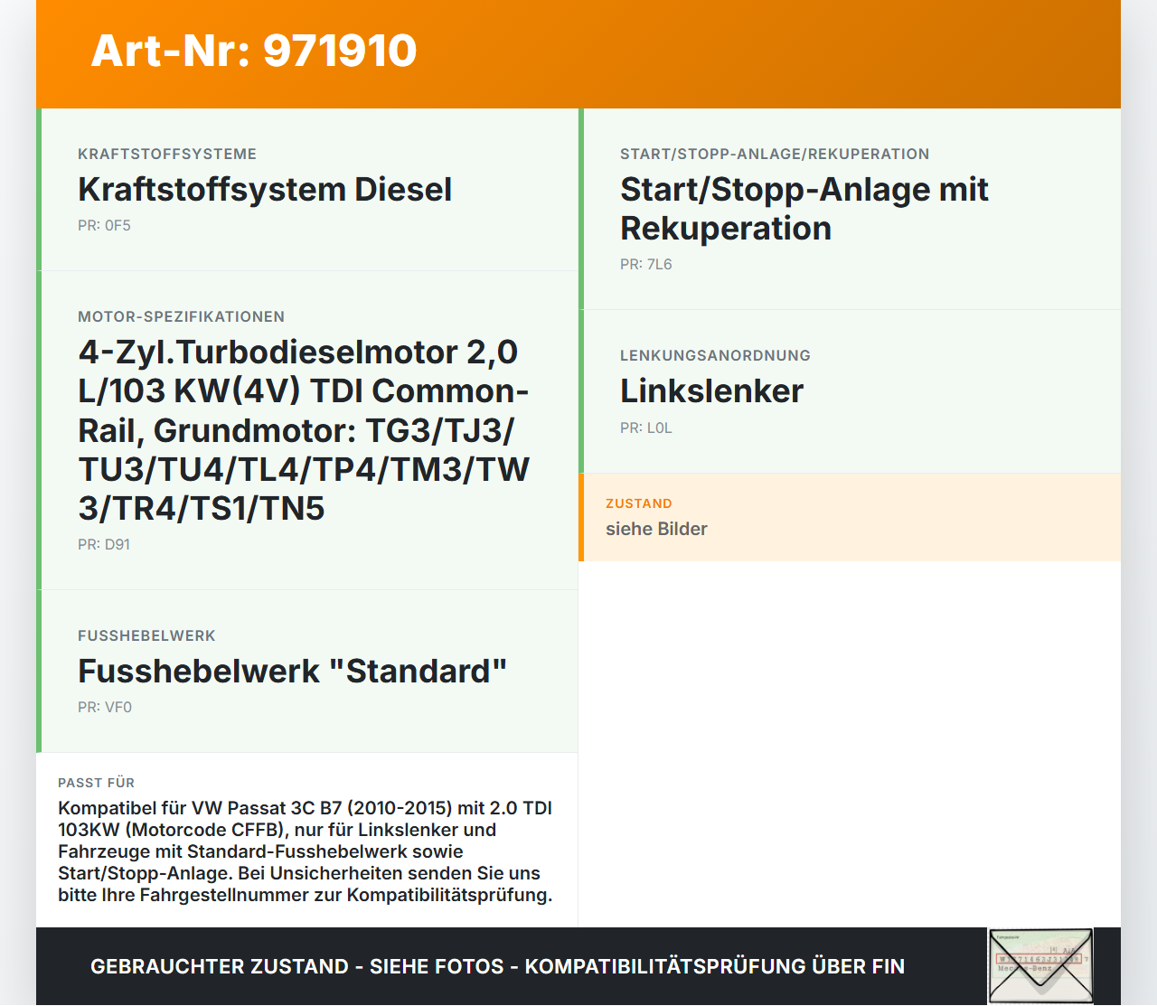Screen dimensions: 1157x1006
Task: Click the "siehe Bilder" text
Action: (656, 529)
